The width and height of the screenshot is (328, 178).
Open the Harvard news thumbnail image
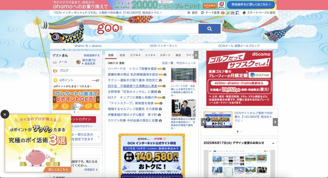pyautogui.click(x=183, y=75)
